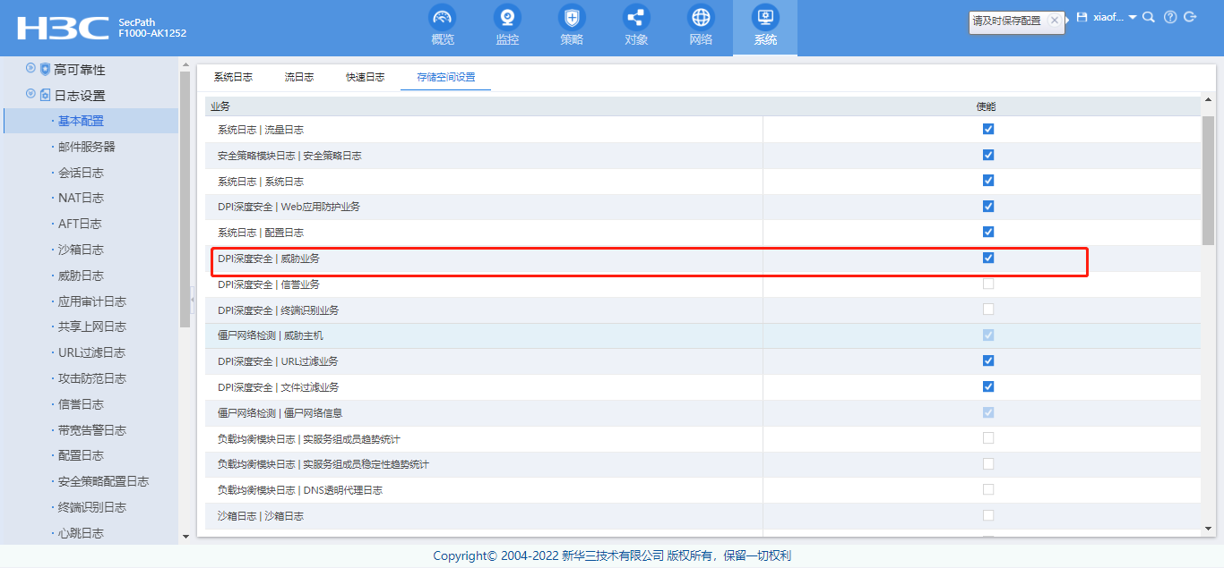Open the 监控 monitoring section
Viewport: 1224px width, 568px height.
pos(507,26)
